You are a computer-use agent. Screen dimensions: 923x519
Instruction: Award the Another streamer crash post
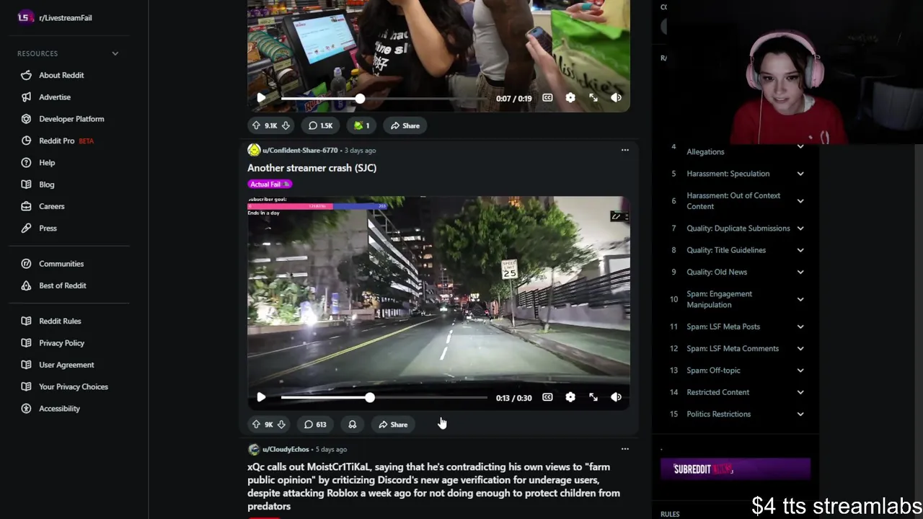click(352, 425)
